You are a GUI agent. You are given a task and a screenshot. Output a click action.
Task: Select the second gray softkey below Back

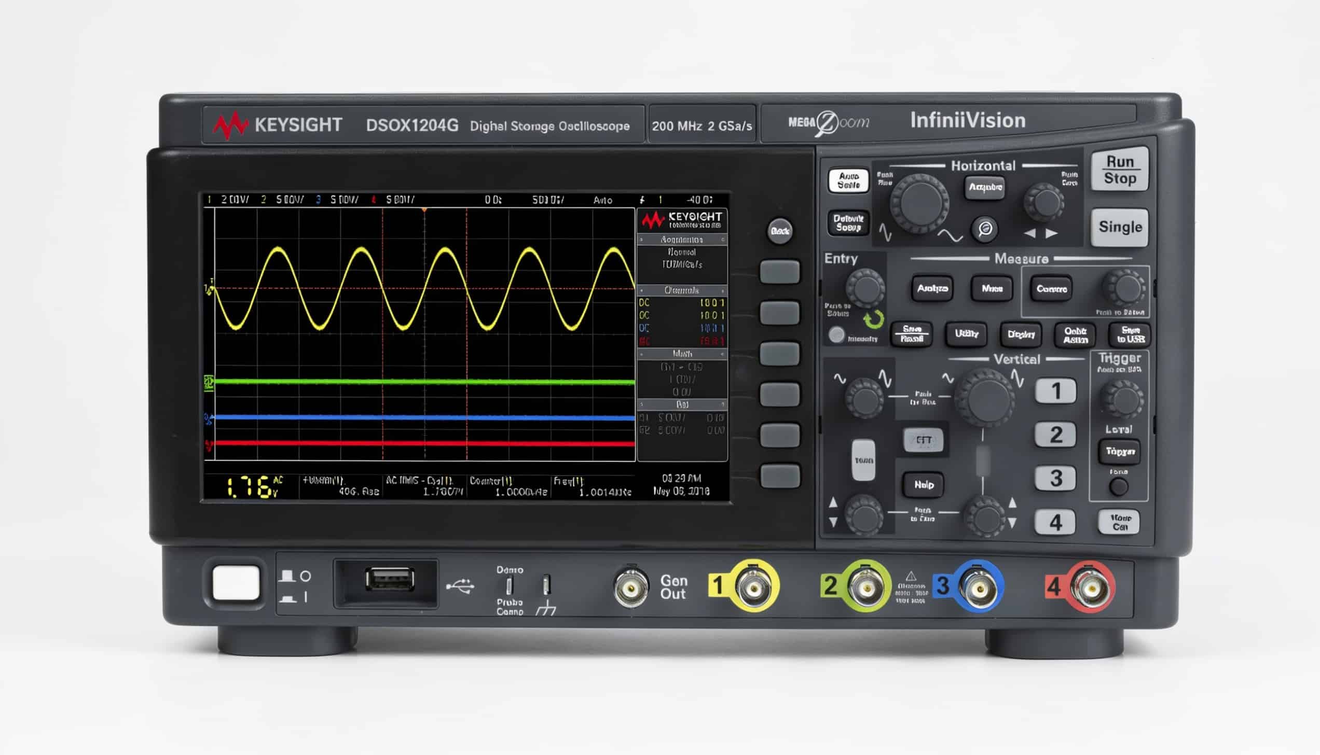780,313
